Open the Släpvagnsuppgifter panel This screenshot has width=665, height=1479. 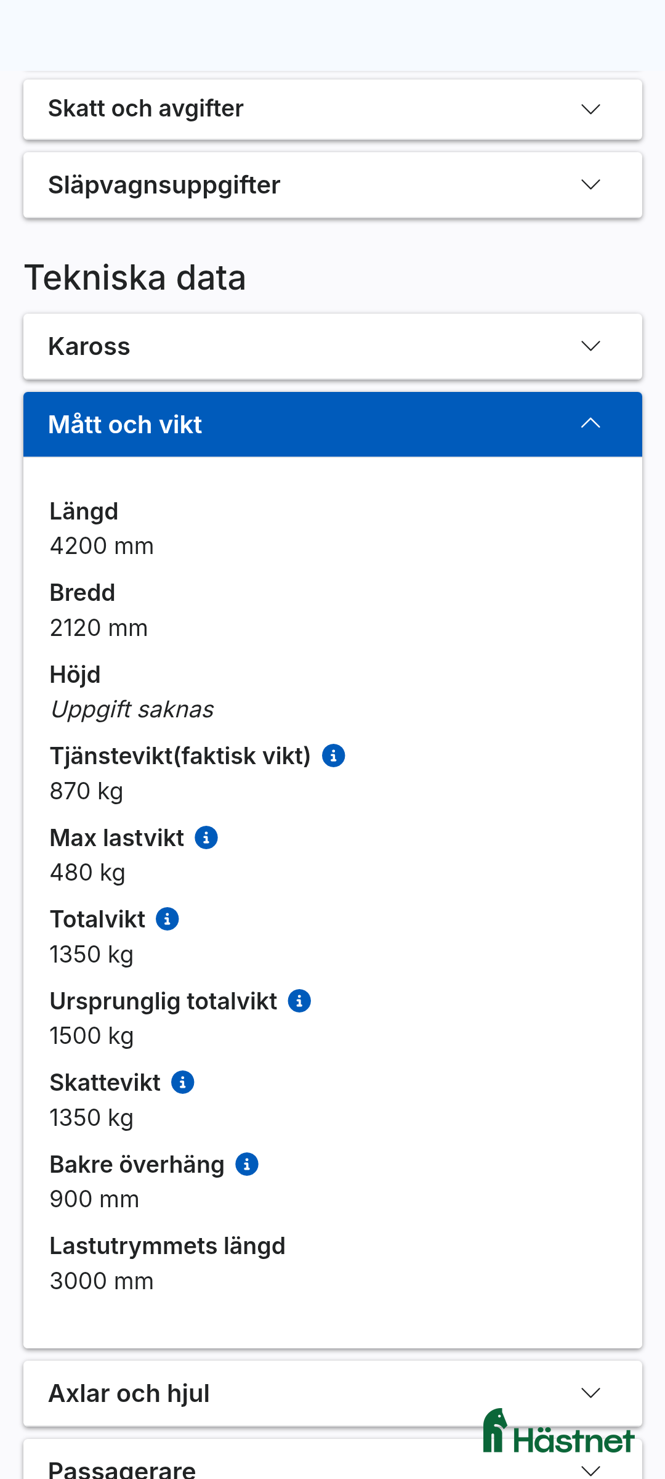[x=332, y=184]
